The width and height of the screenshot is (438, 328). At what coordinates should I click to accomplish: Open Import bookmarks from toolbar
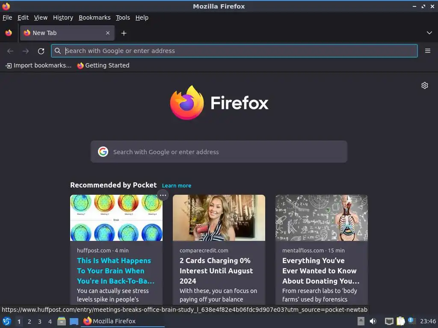(38, 65)
